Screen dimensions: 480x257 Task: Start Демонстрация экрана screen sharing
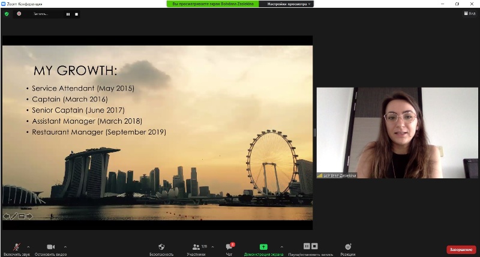[263, 249]
